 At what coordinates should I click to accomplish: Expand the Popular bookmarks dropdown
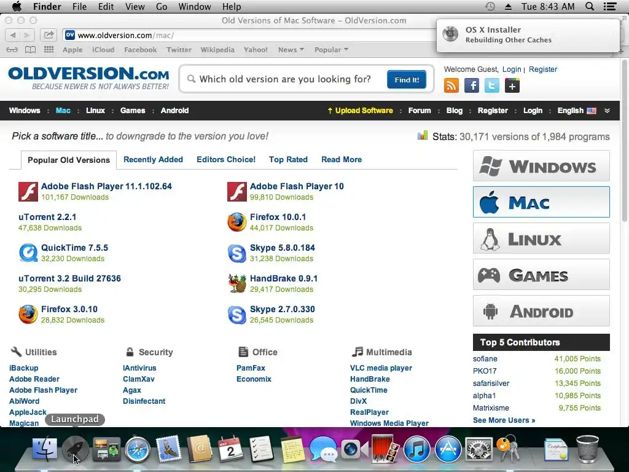click(331, 50)
